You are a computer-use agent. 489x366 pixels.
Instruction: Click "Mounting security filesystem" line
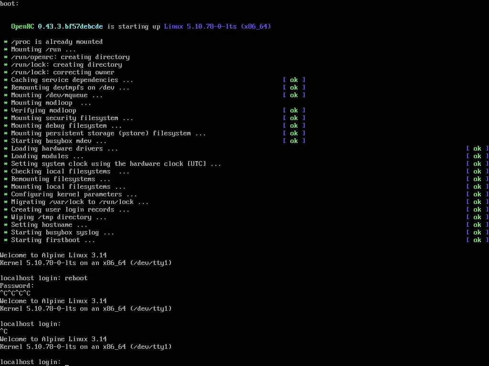pyautogui.click(x=72, y=118)
